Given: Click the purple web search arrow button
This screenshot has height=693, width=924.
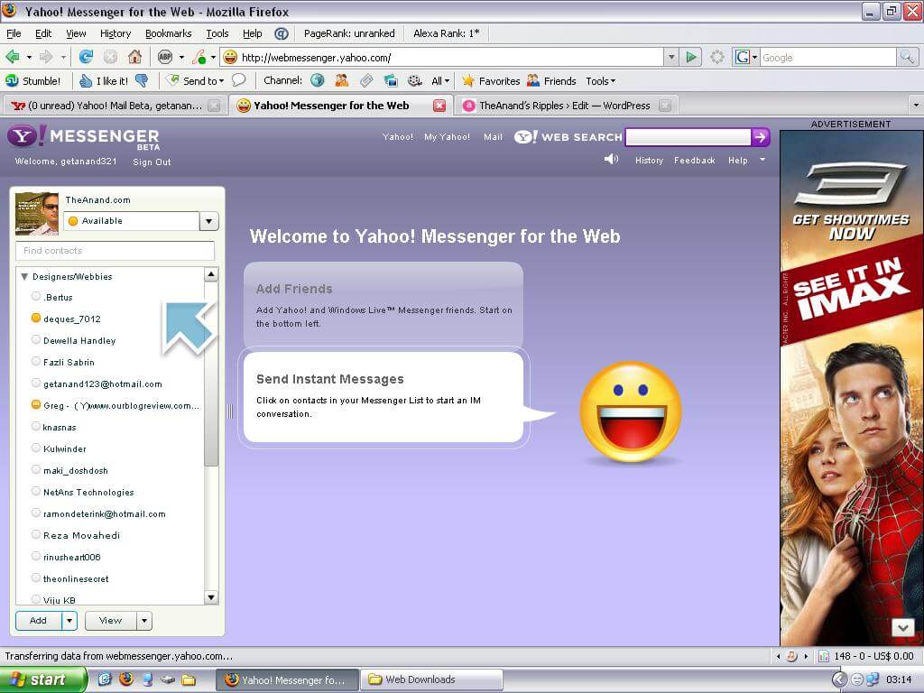Looking at the screenshot, I should point(761,137).
